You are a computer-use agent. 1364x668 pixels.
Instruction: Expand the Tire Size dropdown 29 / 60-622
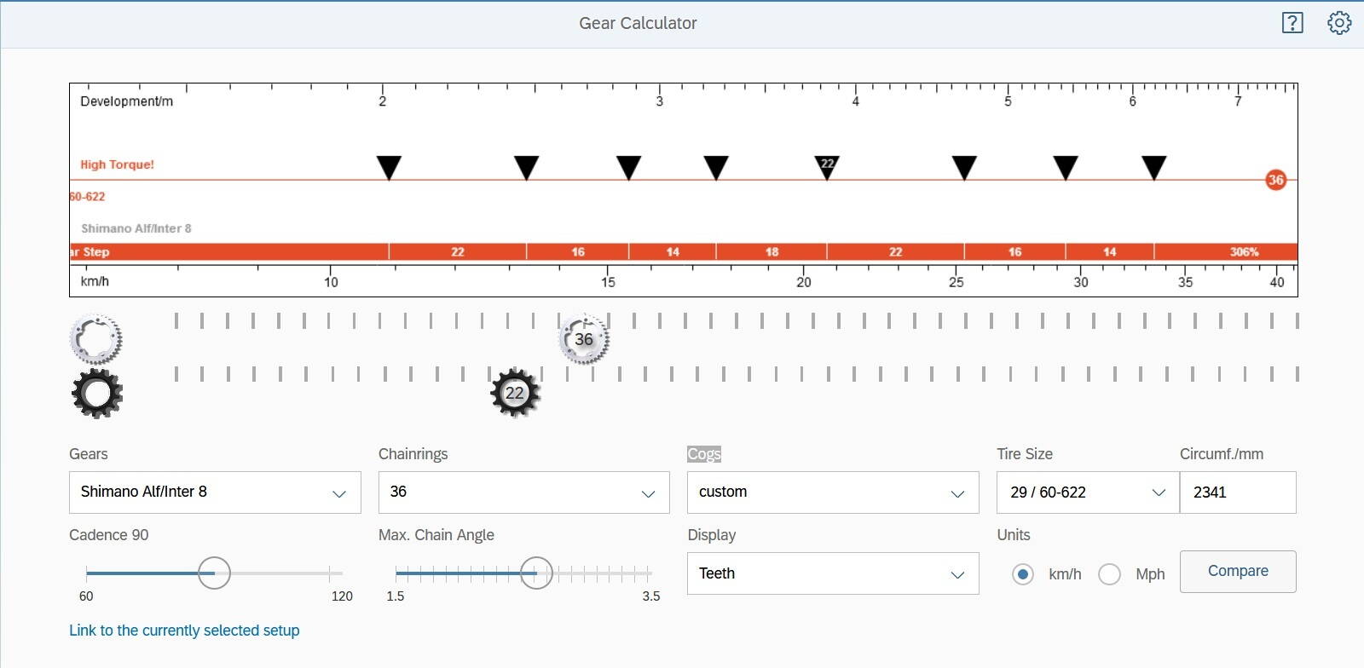[x=1087, y=492]
